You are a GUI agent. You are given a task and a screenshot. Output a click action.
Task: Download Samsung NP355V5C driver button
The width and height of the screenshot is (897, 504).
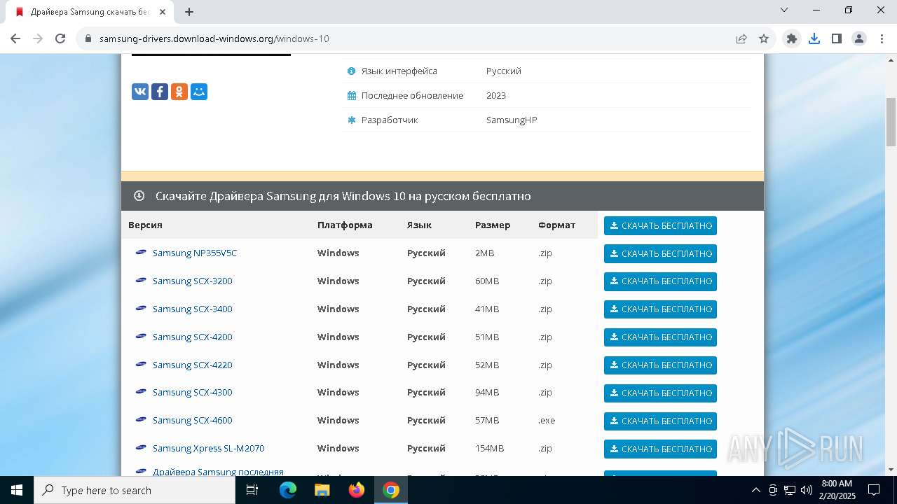(x=660, y=253)
